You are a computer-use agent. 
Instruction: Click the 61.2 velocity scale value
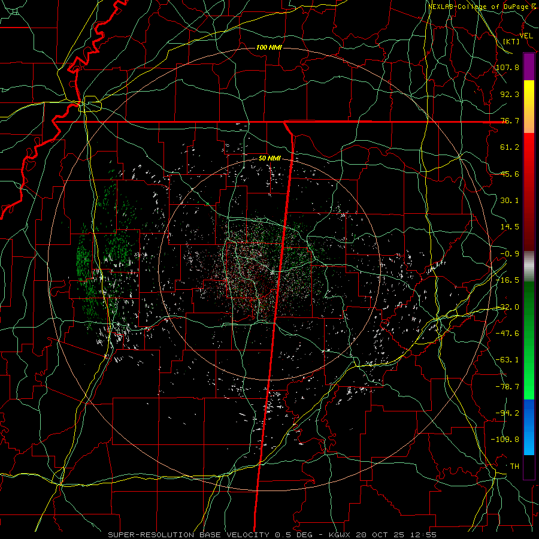[x=510, y=147]
